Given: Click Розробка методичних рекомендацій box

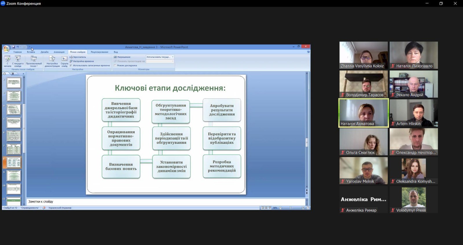Looking at the screenshot, I should (x=222, y=166).
